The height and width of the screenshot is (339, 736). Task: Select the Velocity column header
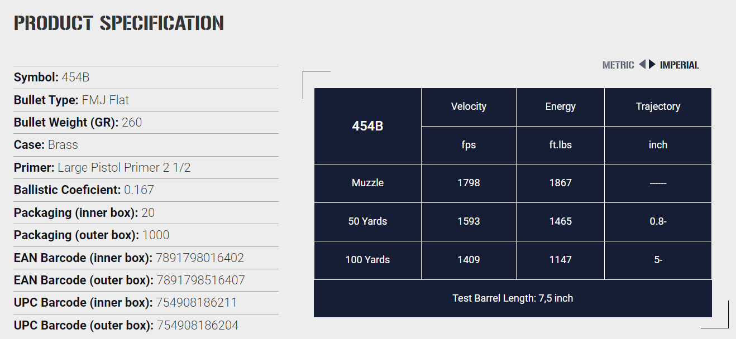[469, 106]
